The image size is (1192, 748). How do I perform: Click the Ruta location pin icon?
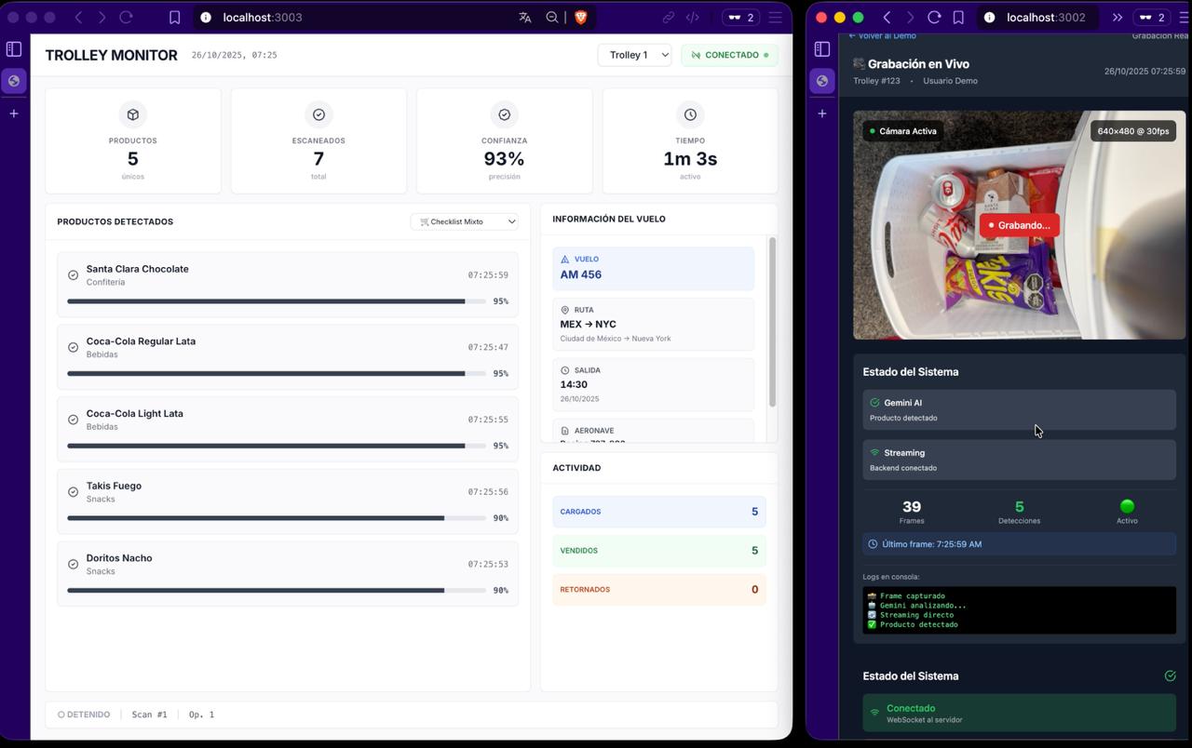pyautogui.click(x=564, y=310)
